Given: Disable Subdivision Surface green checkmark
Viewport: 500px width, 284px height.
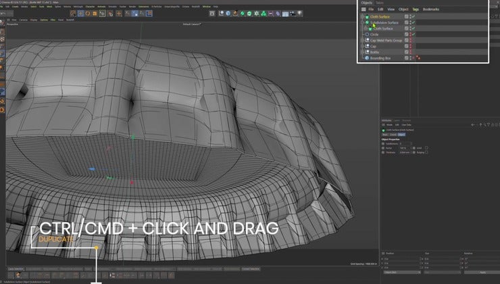Looking at the screenshot, I should [414, 23].
